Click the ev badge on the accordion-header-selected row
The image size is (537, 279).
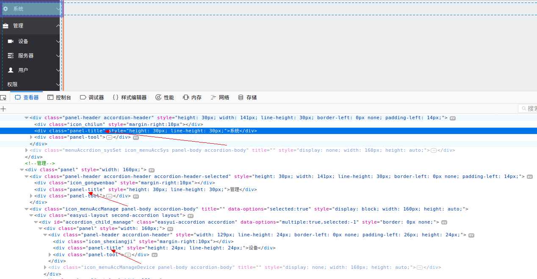click(529, 177)
